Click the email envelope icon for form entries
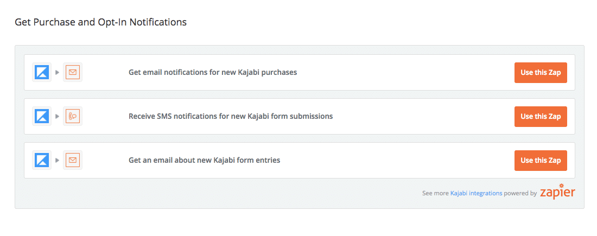Viewport: 597px width, 236px height. 73,160
